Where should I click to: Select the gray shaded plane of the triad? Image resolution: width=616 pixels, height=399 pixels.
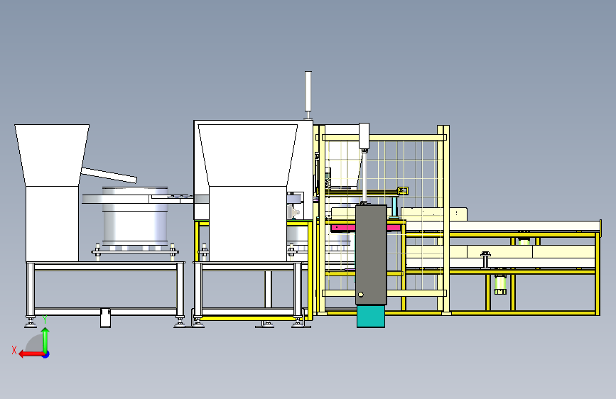34,343
